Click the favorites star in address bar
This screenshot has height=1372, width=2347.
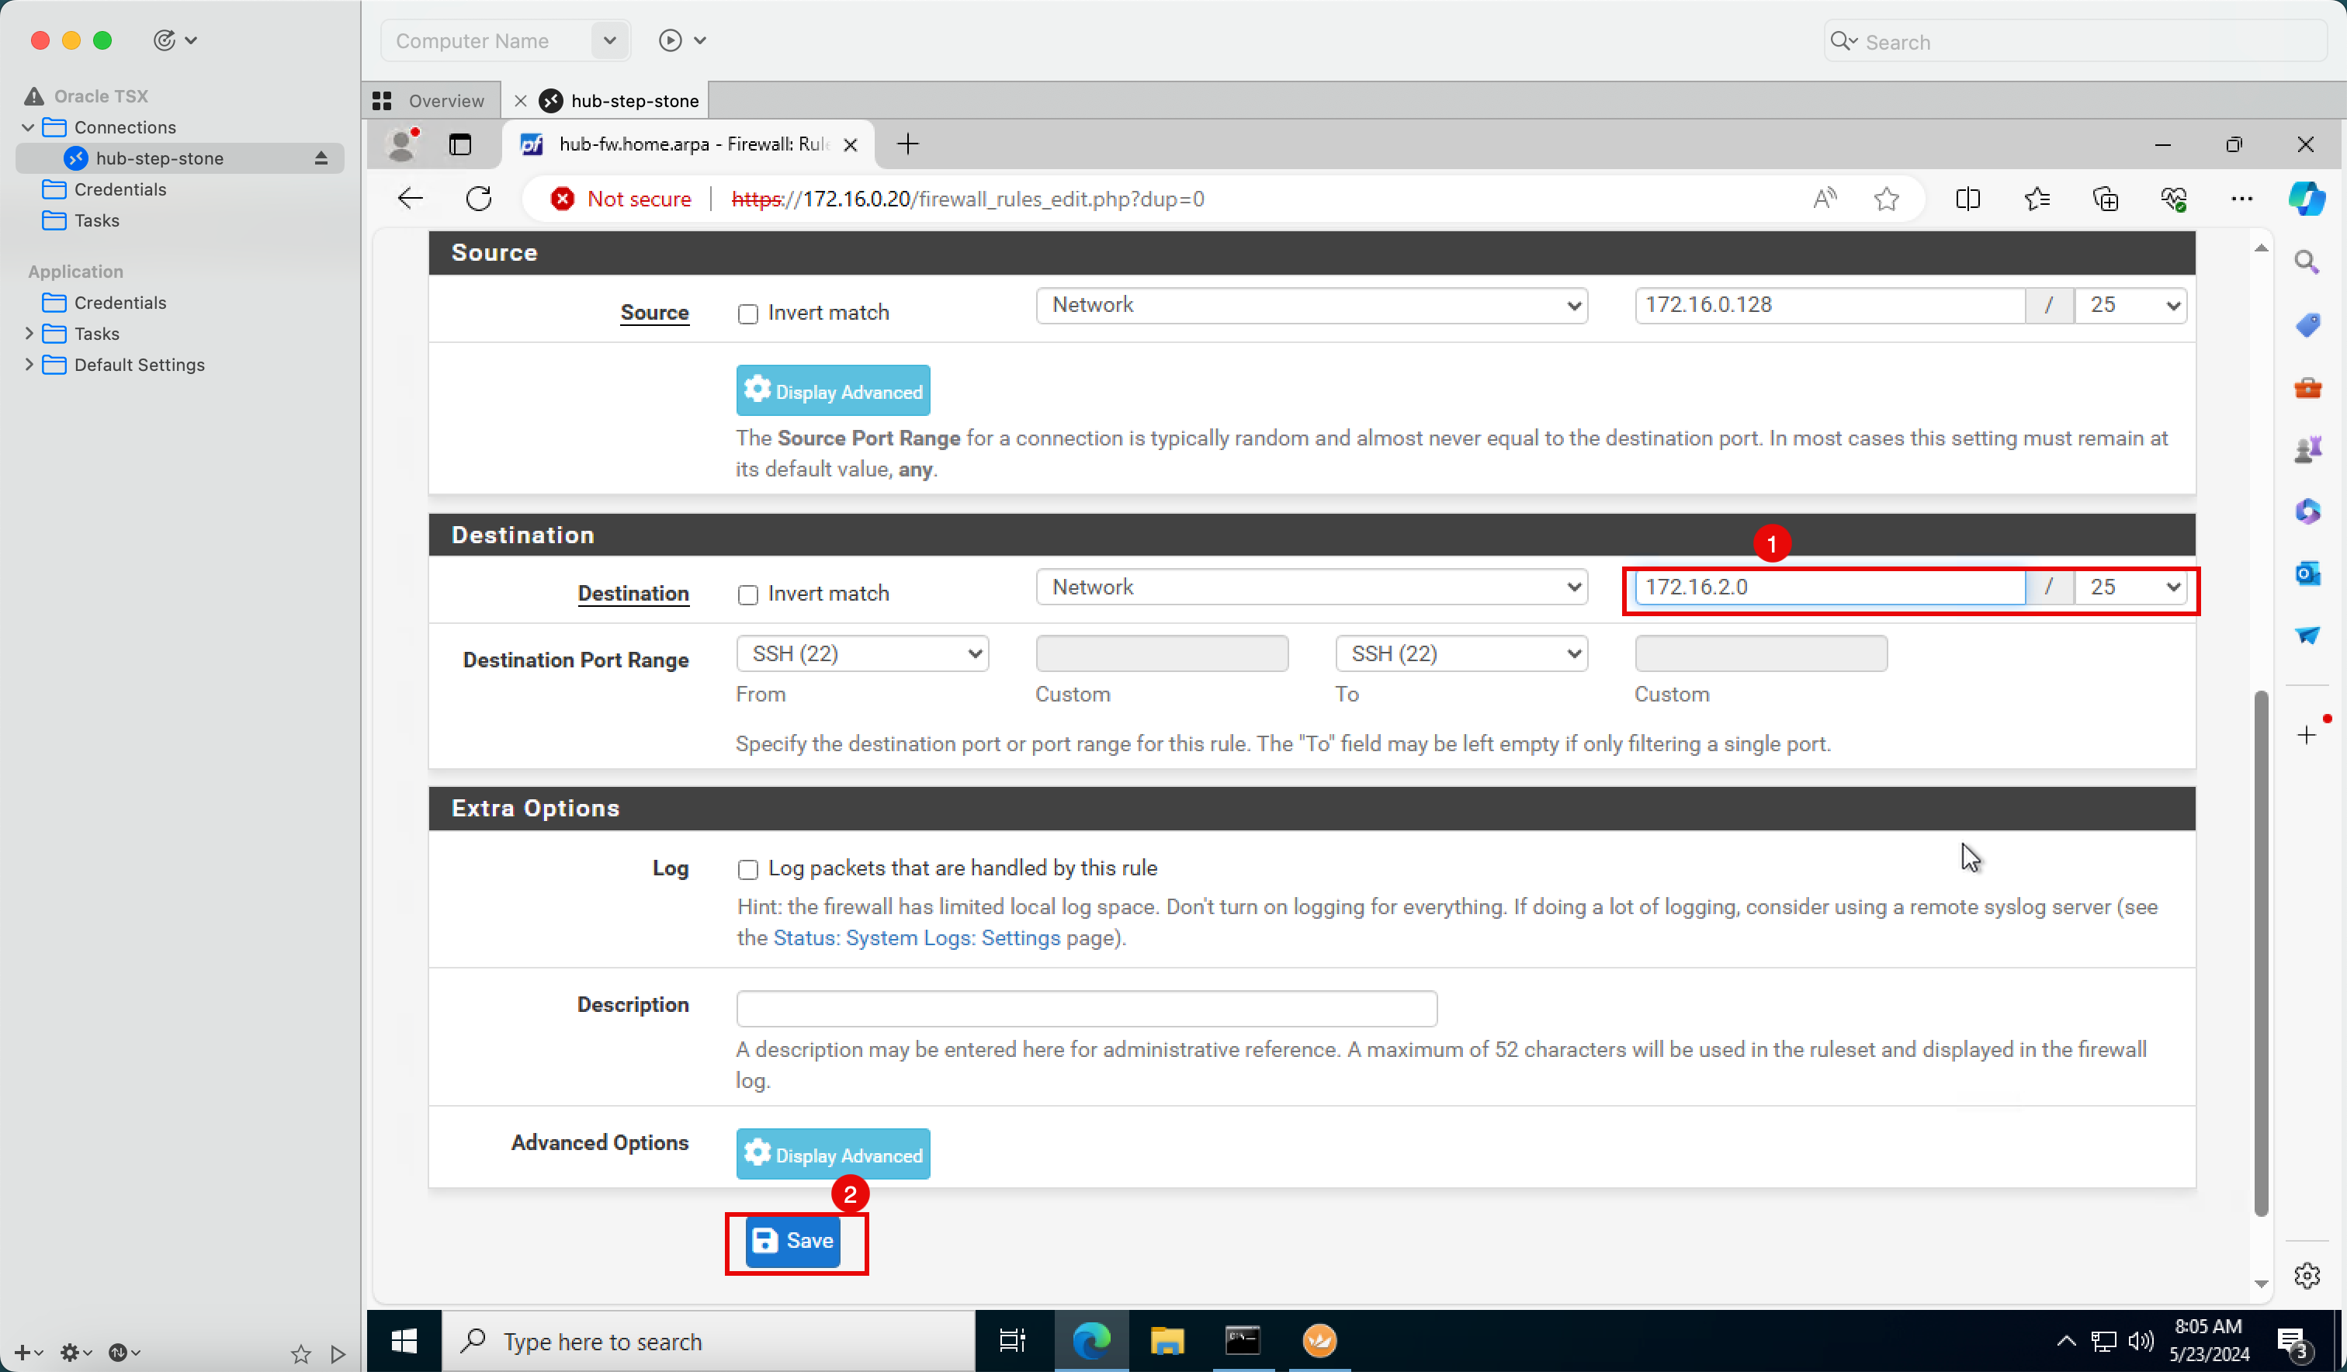tap(1886, 199)
